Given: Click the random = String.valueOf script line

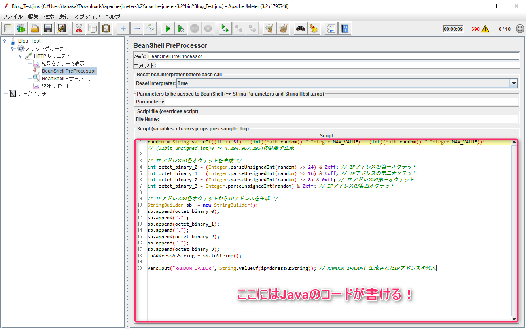Looking at the screenshot, I should click(x=316, y=142).
